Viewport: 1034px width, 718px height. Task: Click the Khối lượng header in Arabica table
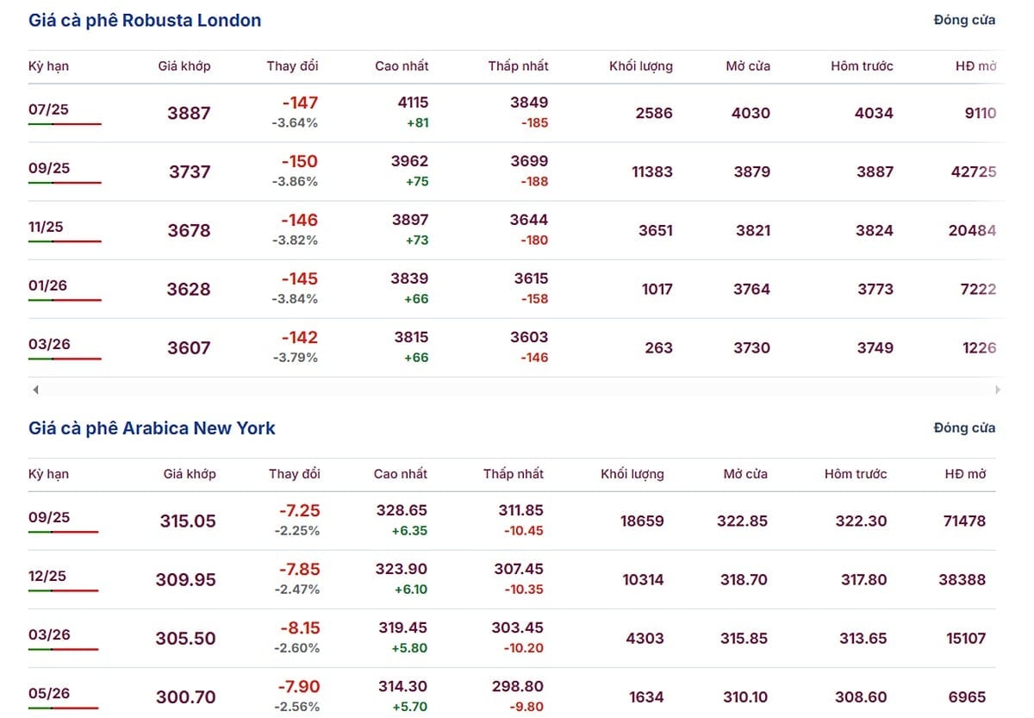(x=632, y=474)
